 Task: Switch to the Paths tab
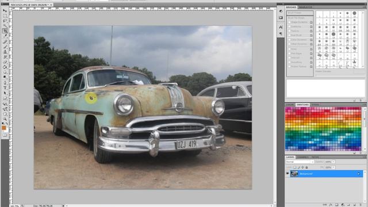[315, 157]
